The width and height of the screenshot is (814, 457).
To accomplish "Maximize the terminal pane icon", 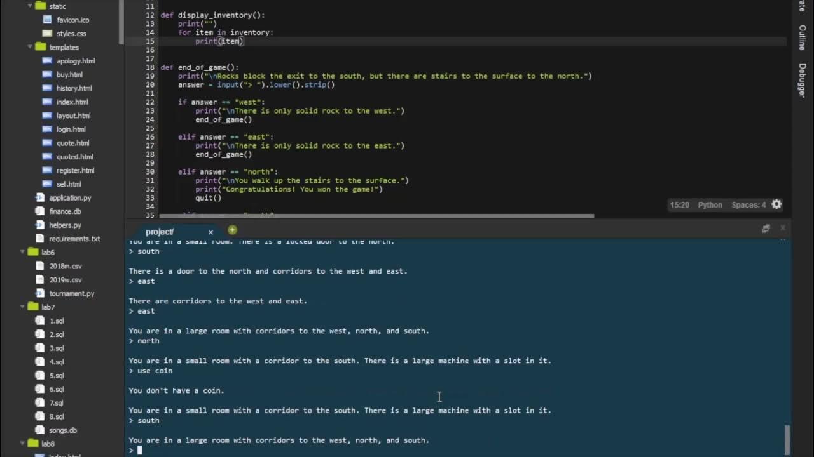I will click(x=766, y=228).
